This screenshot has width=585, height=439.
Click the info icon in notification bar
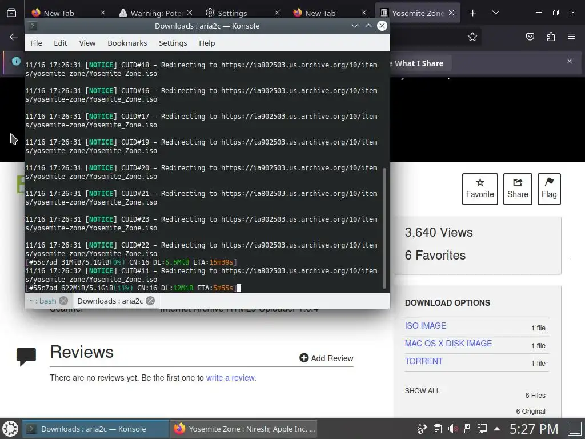point(16,61)
